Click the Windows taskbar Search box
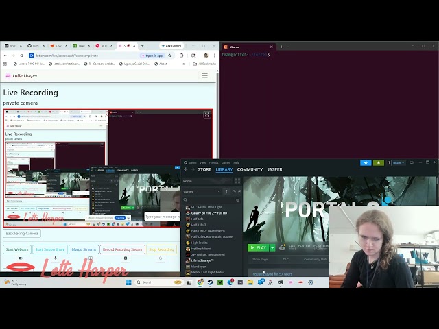439x329 pixels. (158, 282)
